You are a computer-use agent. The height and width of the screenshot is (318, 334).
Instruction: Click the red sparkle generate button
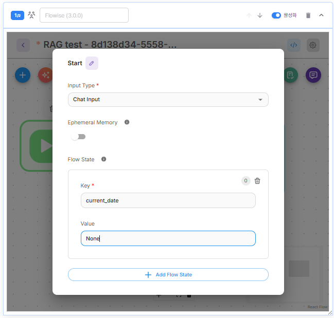tap(45, 75)
